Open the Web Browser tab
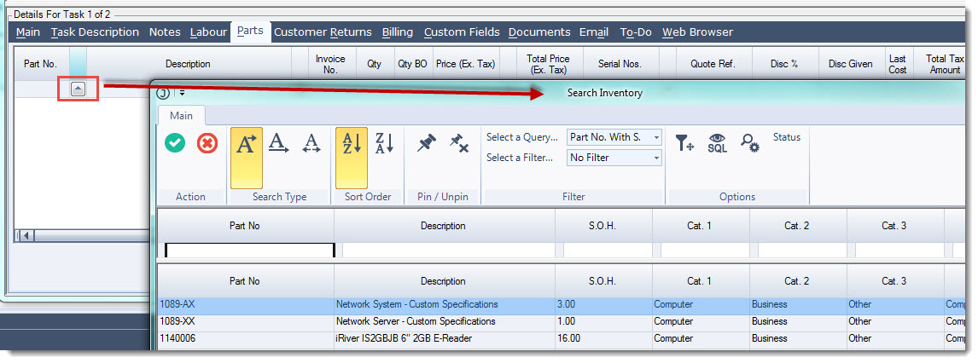The height and width of the screenshot is (363, 978). (x=697, y=32)
